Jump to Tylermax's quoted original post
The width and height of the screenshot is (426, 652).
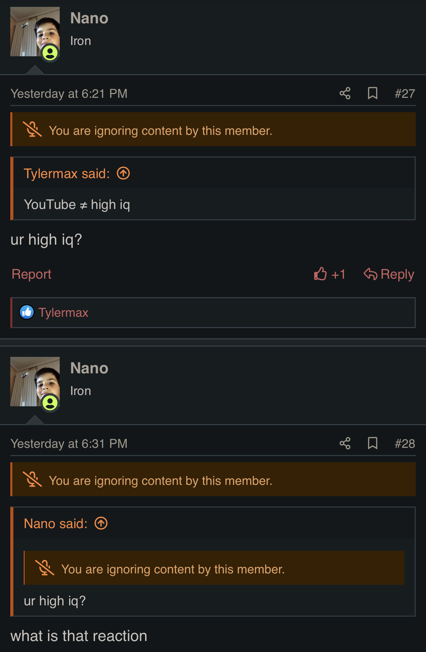[123, 173]
